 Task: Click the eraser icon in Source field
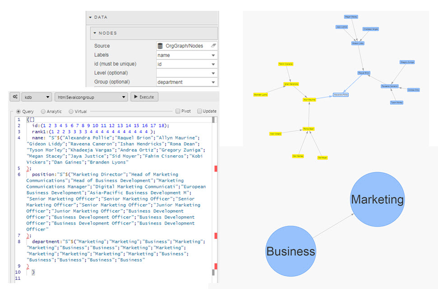[213, 46]
